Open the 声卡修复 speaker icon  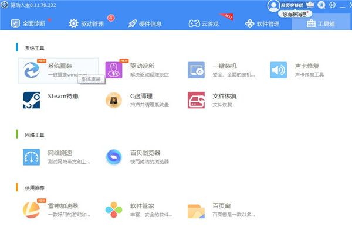point(278,70)
